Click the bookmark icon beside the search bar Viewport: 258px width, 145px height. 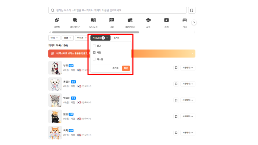192,10
